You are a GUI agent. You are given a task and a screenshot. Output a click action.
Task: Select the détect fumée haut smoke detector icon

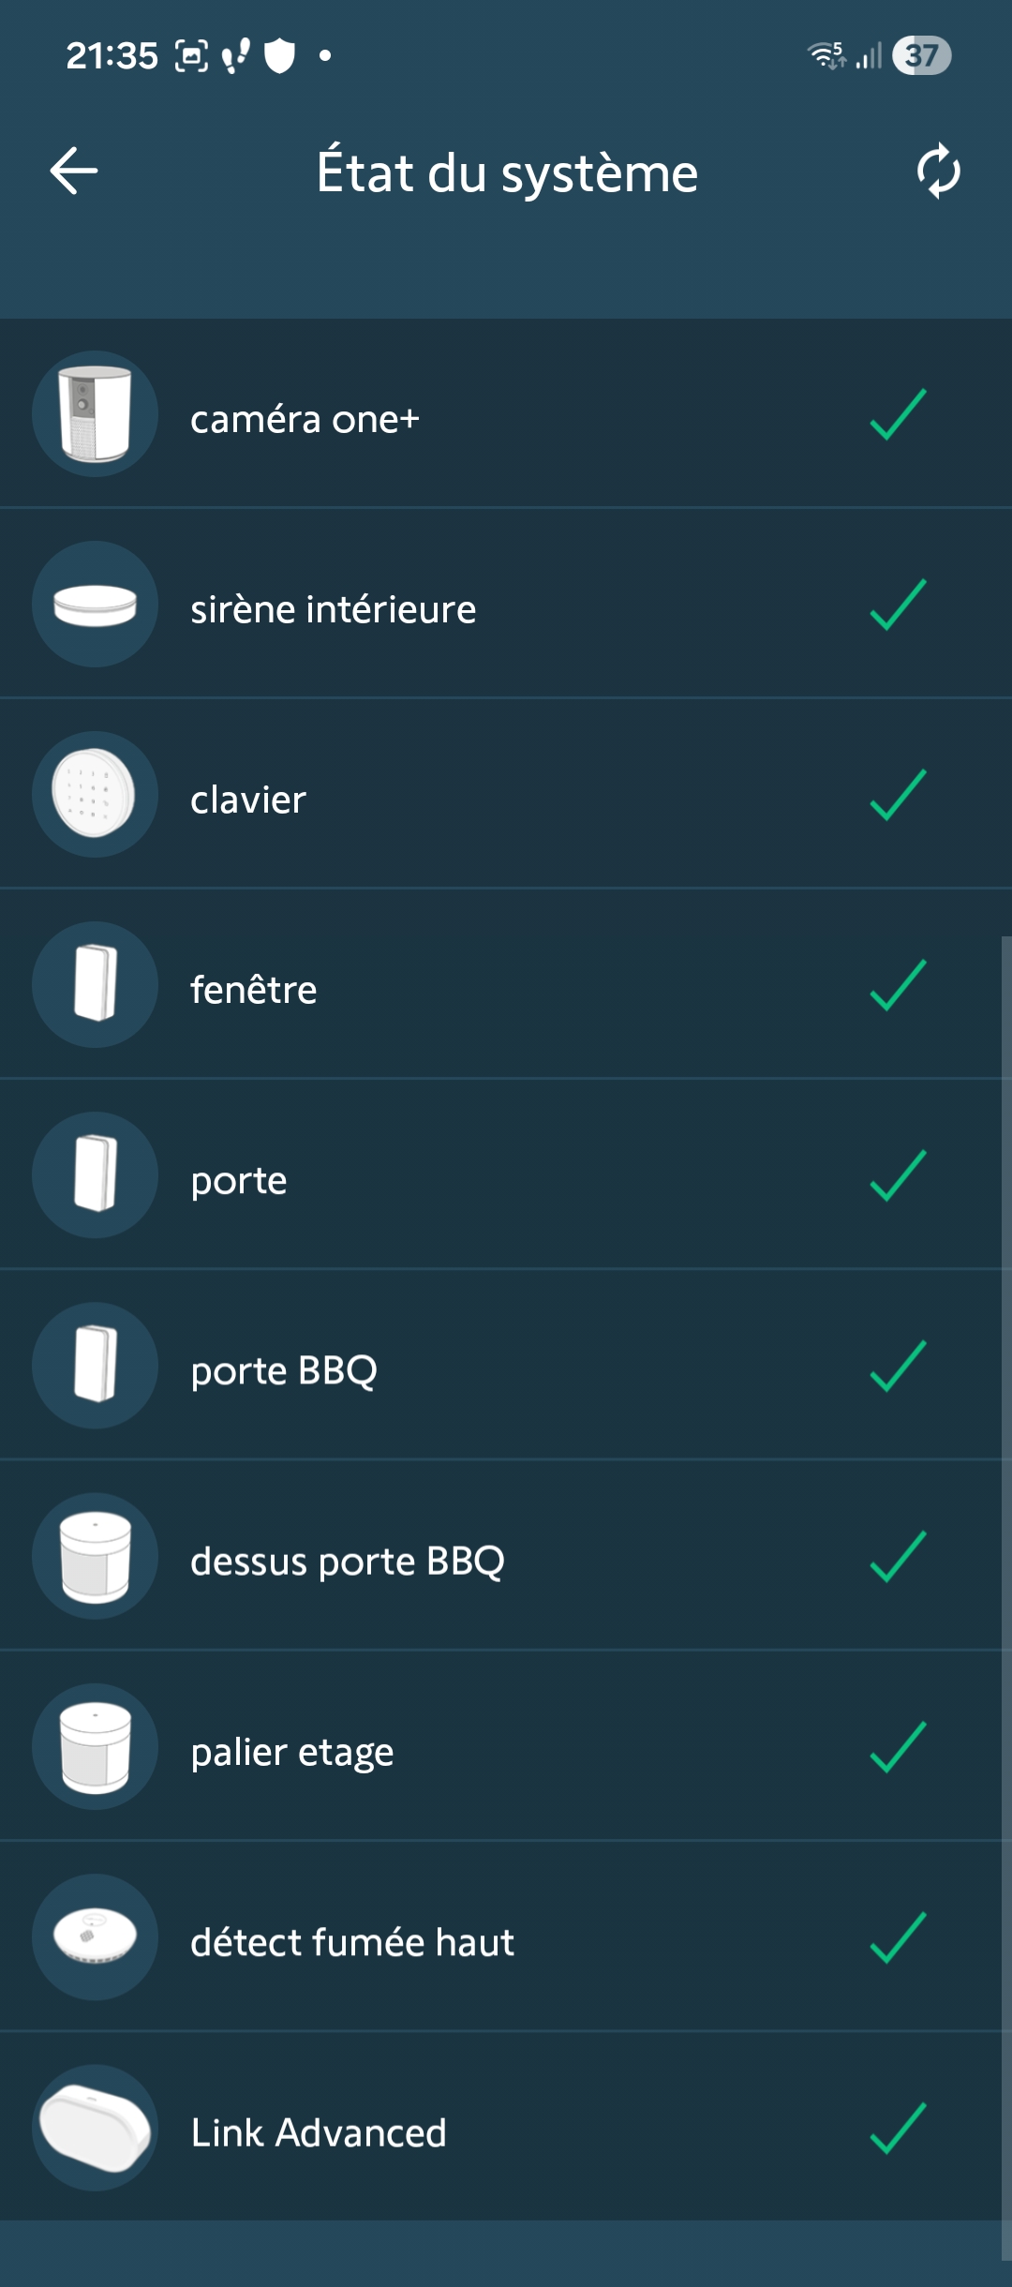[95, 1936]
